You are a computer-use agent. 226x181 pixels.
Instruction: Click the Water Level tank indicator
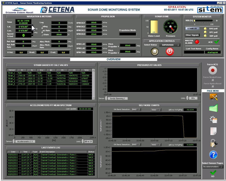coord(154,27)
